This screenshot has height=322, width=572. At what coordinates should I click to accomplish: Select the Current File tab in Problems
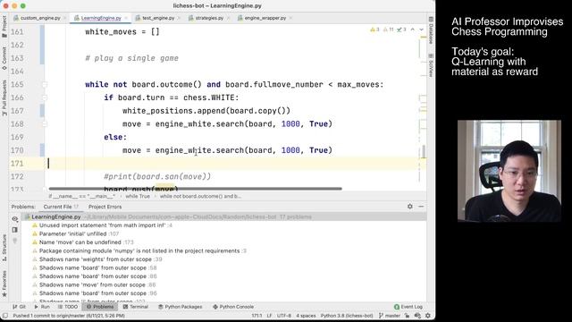click(61, 207)
